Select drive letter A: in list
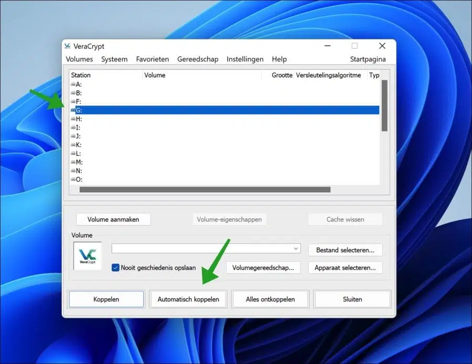 coord(79,84)
